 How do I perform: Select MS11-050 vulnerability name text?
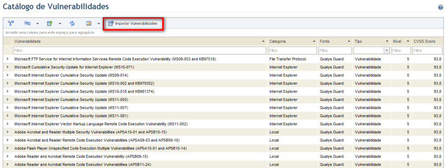point(71,100)
